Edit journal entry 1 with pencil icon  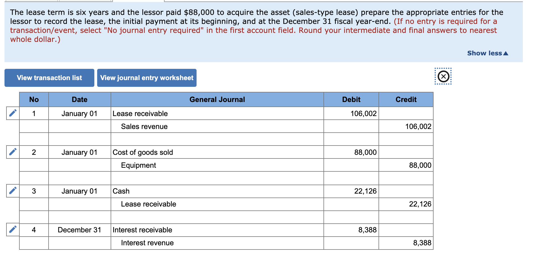point(13,113)
